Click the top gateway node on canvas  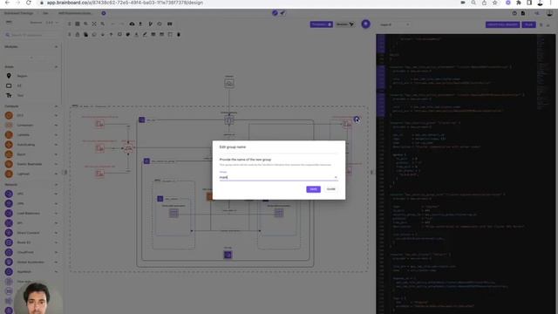click(x=229, y=84)
